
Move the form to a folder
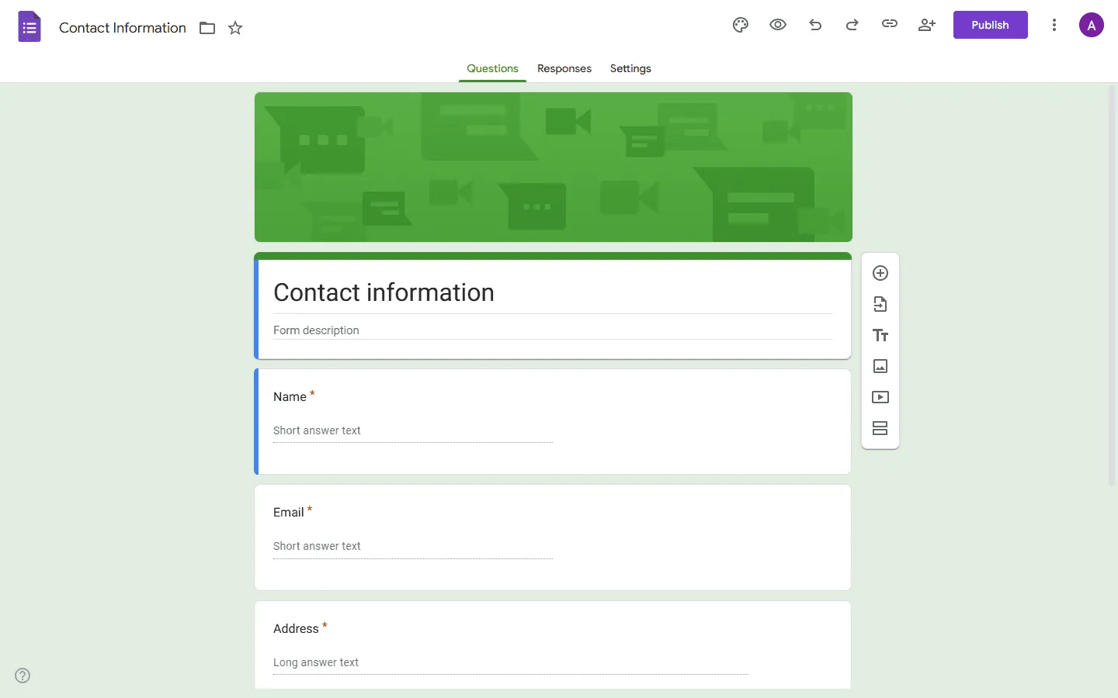click(207, 28)
